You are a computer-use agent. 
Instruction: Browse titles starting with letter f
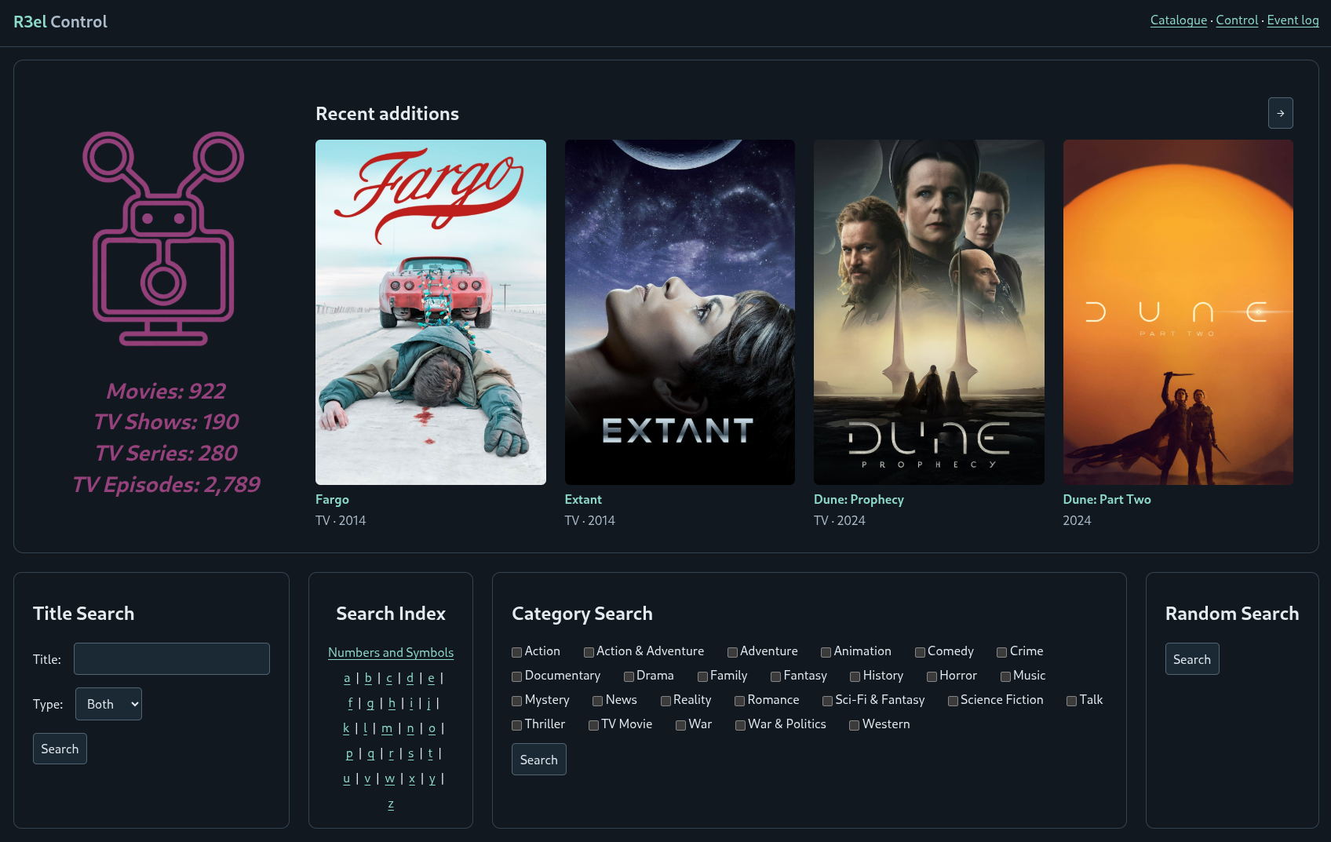(x=350, y=703)
